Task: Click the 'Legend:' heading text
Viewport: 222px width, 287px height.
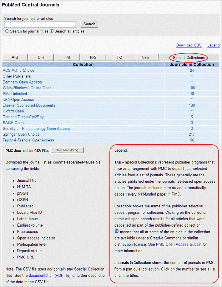Action: point(121,151)
